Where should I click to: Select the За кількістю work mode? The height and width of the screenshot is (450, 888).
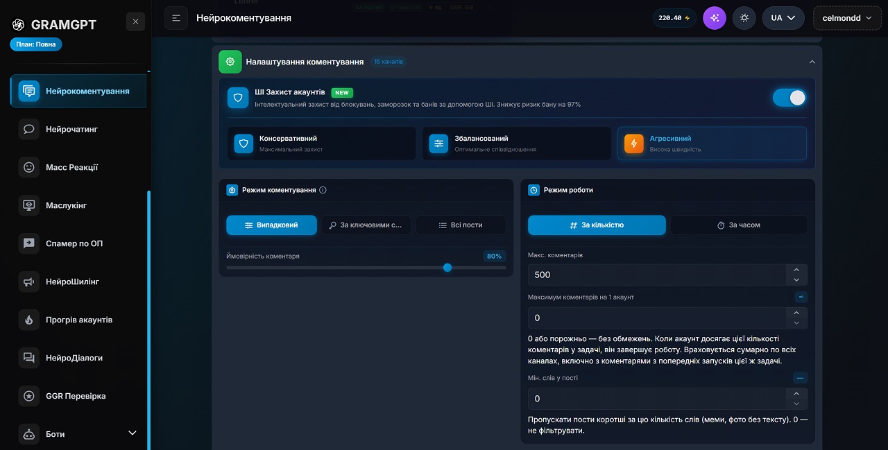(597, 225)
